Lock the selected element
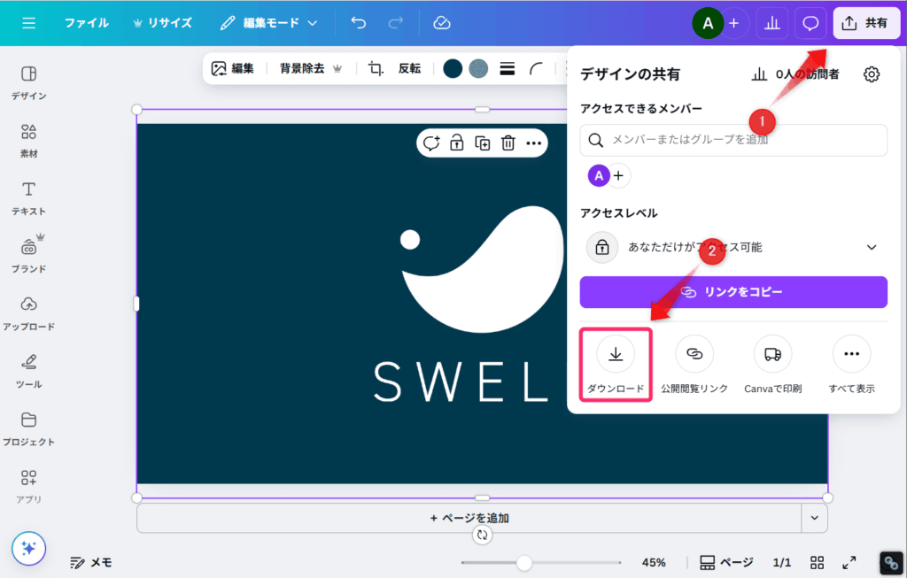Screen dimensions: 907x578 coord(457,143)
